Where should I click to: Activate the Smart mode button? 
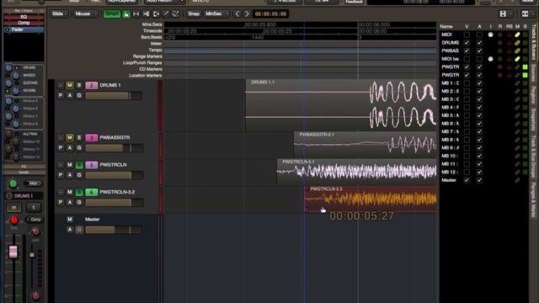coord(112,14)
